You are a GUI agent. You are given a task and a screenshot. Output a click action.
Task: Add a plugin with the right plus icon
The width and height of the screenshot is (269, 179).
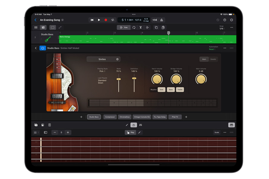click(186, 117)
